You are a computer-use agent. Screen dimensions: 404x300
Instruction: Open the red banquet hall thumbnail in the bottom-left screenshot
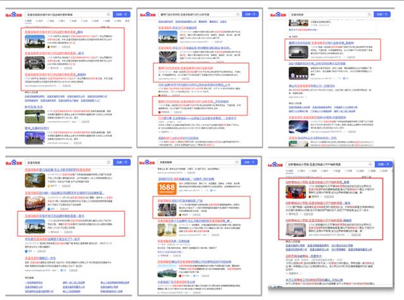pos(35,204)
